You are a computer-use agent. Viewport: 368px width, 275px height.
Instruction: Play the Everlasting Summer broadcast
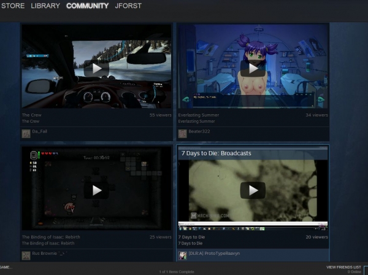point(252,68)
